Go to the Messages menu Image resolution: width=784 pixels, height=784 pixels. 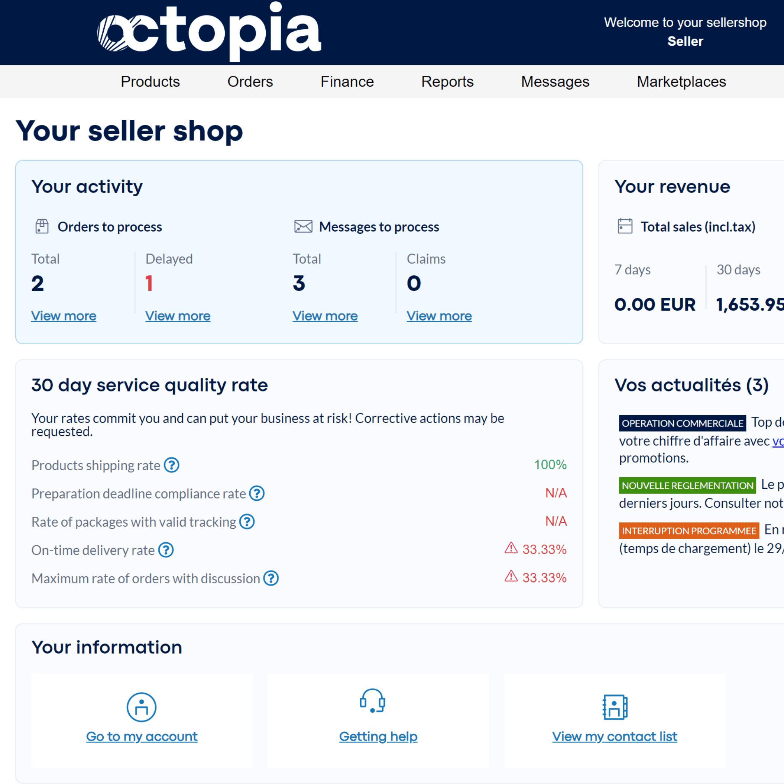click(x=555, y=82)
